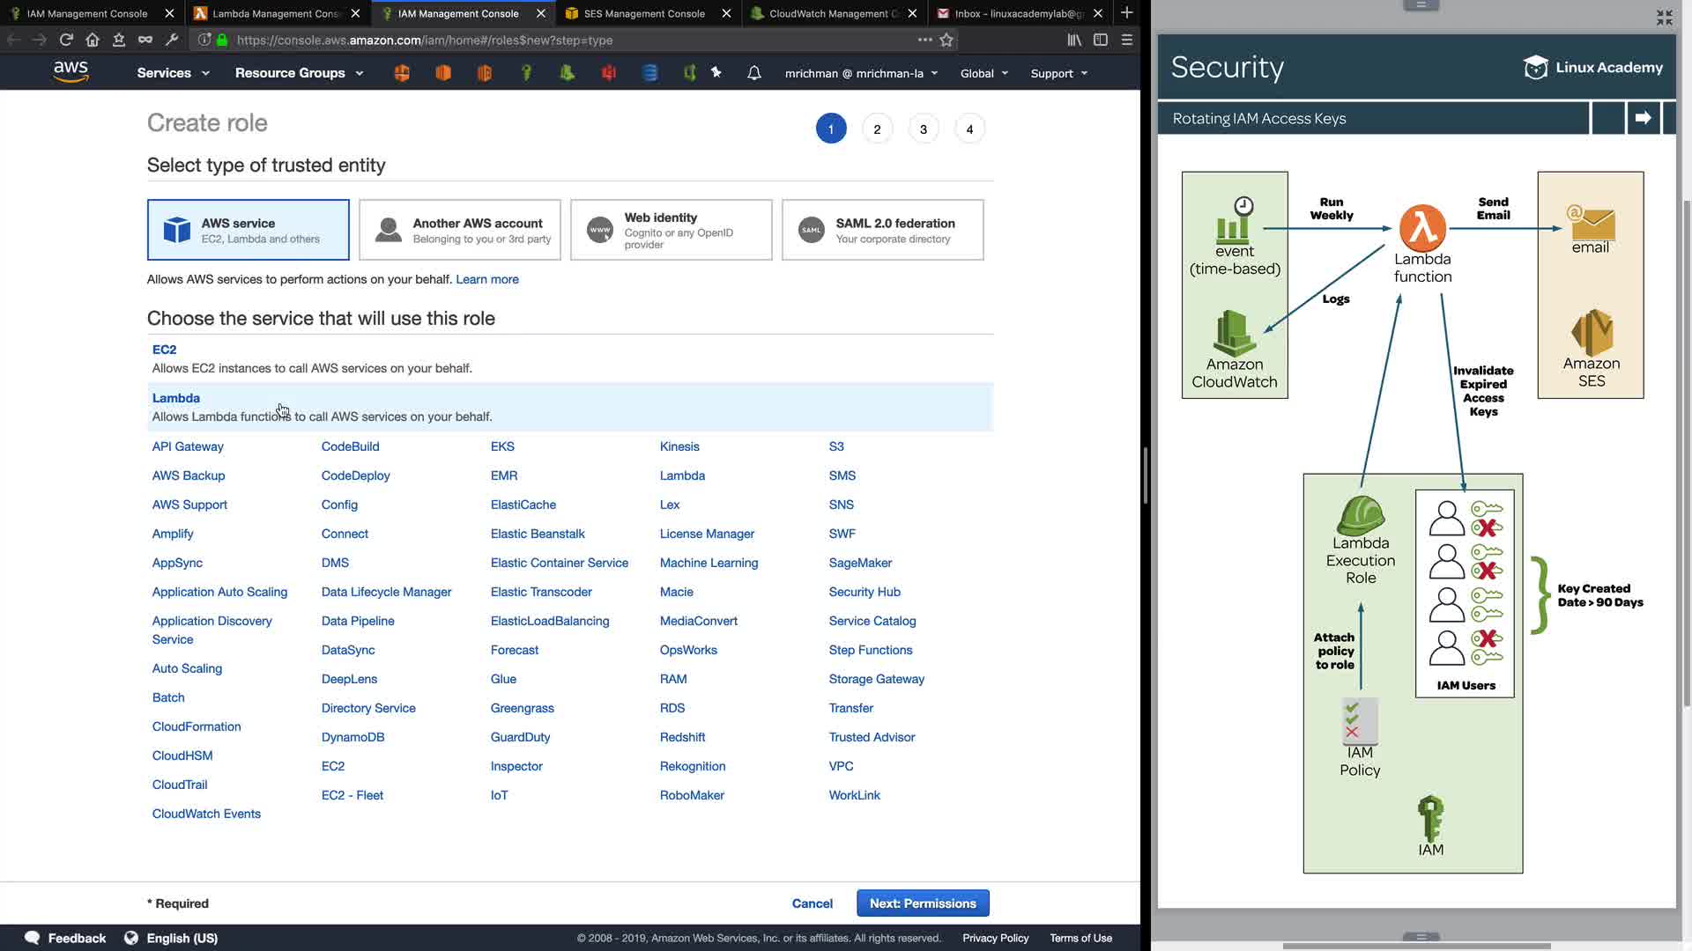Select Another AWS account entity type
Screen dimensions: 1692x951
pos(459,230)
